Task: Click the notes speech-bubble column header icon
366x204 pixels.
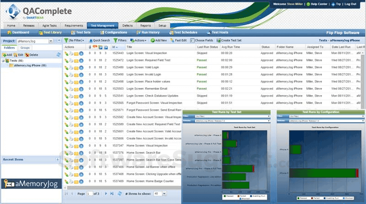Action: pyautogui.click(x=95, y=47)
